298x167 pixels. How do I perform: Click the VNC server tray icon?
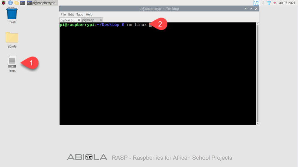(x=256, y=3)
